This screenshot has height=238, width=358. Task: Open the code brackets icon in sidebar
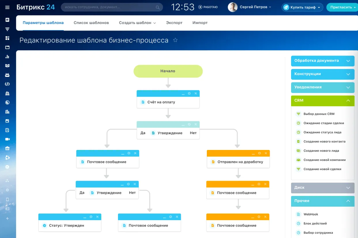8,84
